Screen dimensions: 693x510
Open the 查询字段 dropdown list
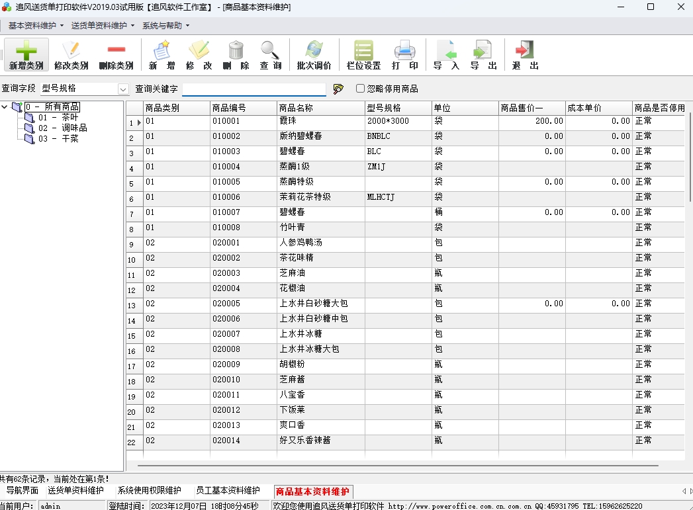[123, 89]
